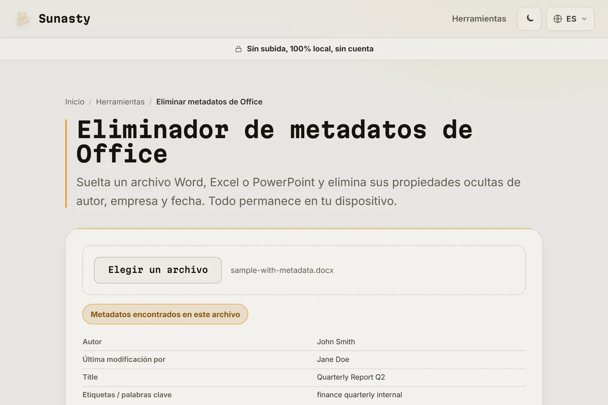Open the Herramientas navigation link
Viewport: 608px width, 405px height.
pyautogui.click(x=479, y=19)
